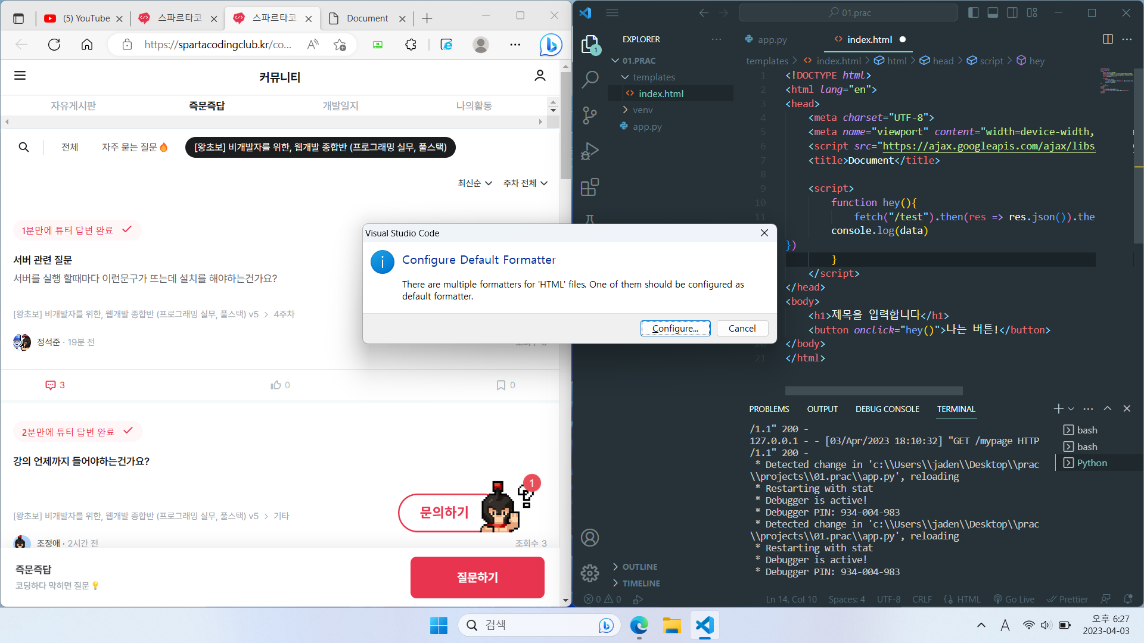The width and height of the screenshot is (1144, 643).
Task: Open File Explorer from the taskbar
Action: (x=672, y=625)
